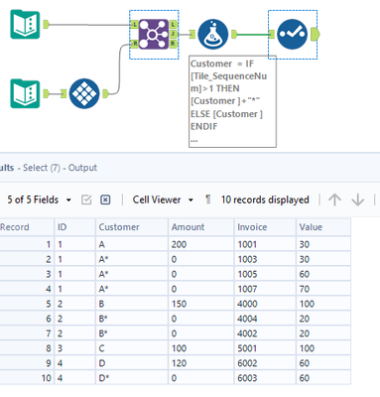This screenshot has height=397, width=380.
Task: Select the Invoice cell 1007
Action: pyautogui.click(x=265, y=289)
